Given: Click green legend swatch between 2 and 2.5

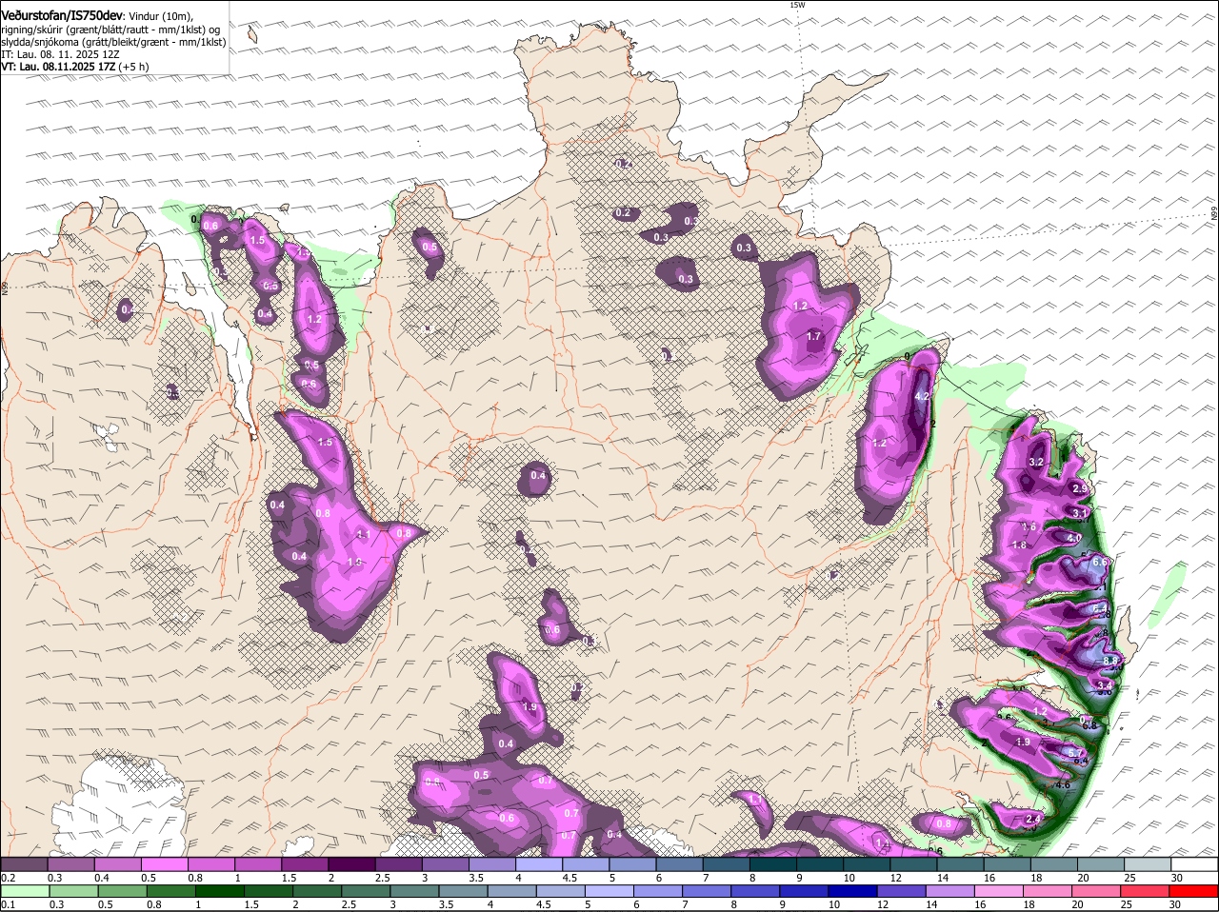Looking at the screenshot, I should tap(318, 891).
